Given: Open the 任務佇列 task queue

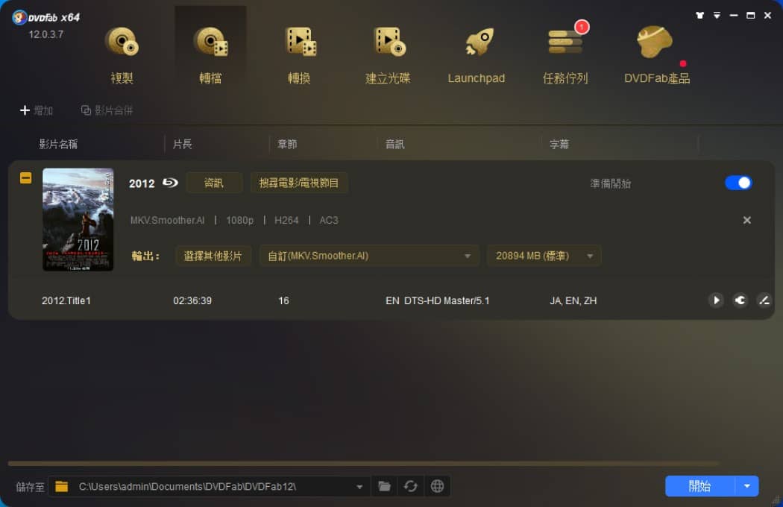Looking at the screenshot, I should [565, 55].
